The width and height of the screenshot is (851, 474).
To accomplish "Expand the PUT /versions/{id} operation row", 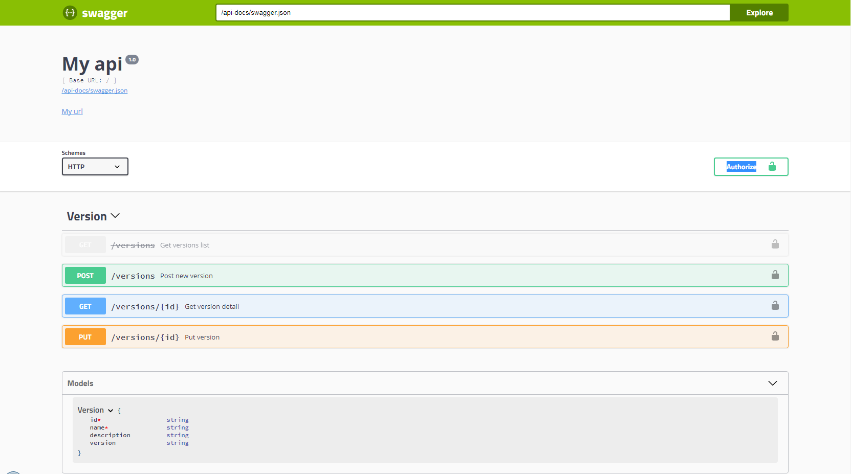I will (358, 336).
